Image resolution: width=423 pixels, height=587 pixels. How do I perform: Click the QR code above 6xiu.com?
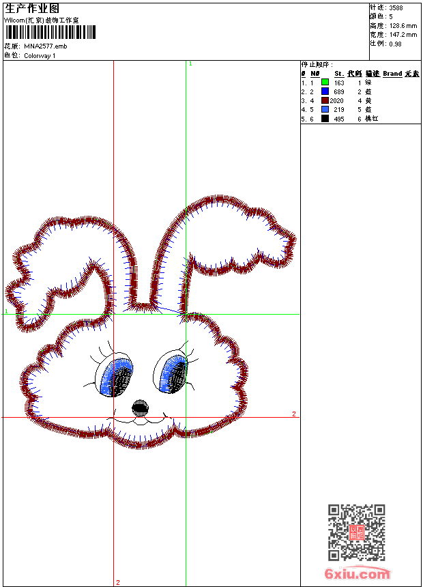tap(357, 532)
